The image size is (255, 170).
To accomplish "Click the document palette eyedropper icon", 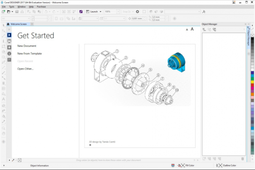I will coord(13,160).
